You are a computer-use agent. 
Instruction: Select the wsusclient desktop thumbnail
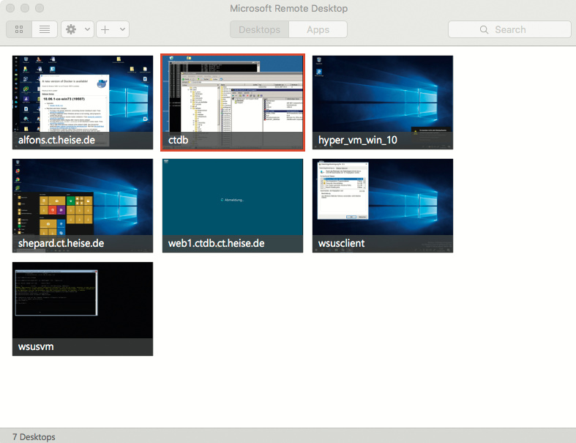click(x=383, y=205)
